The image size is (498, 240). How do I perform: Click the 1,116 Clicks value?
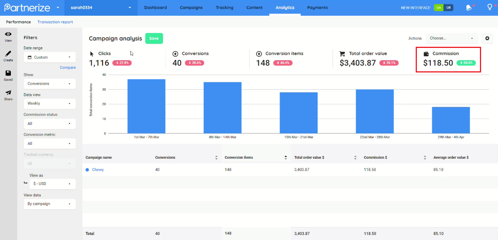pos(99,63)
